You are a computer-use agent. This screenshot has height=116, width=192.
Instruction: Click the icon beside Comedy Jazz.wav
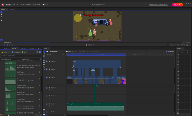tap(39, 79)
